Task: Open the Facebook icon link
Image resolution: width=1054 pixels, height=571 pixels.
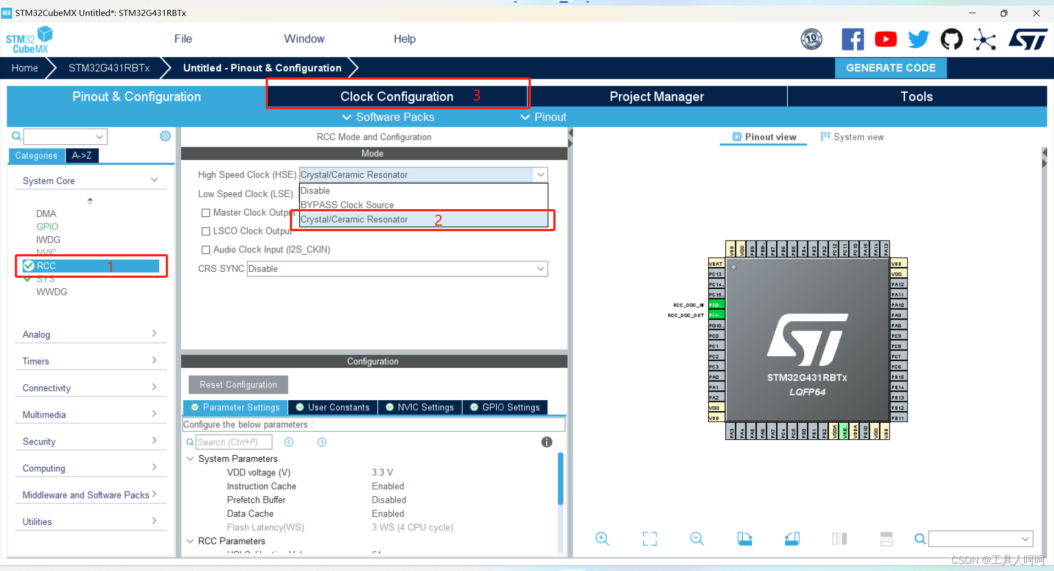Action: (853, 40)
